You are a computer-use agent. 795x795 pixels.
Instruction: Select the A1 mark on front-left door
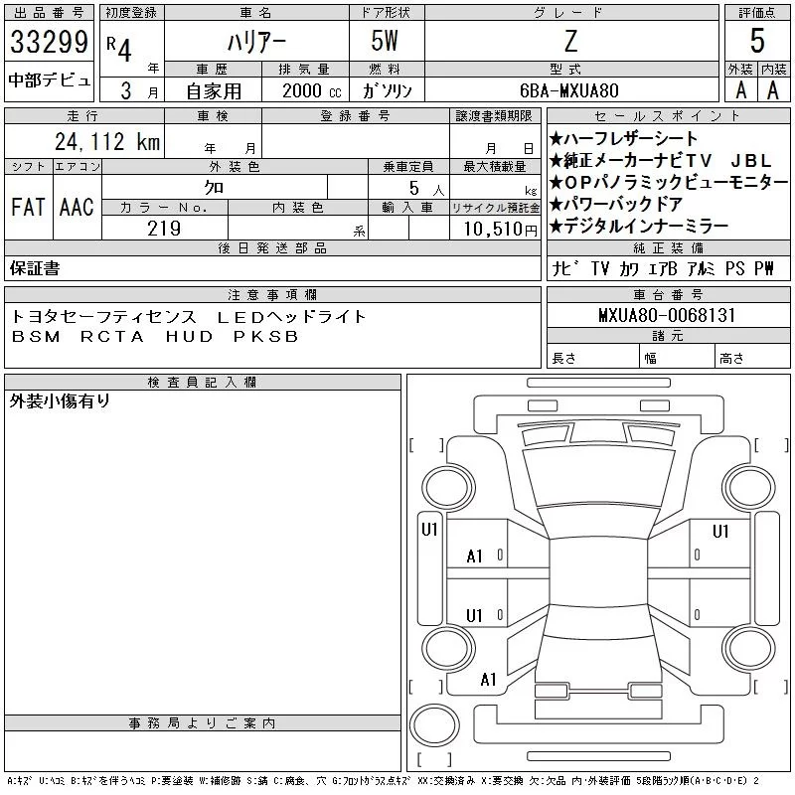(x=475, y=556)
